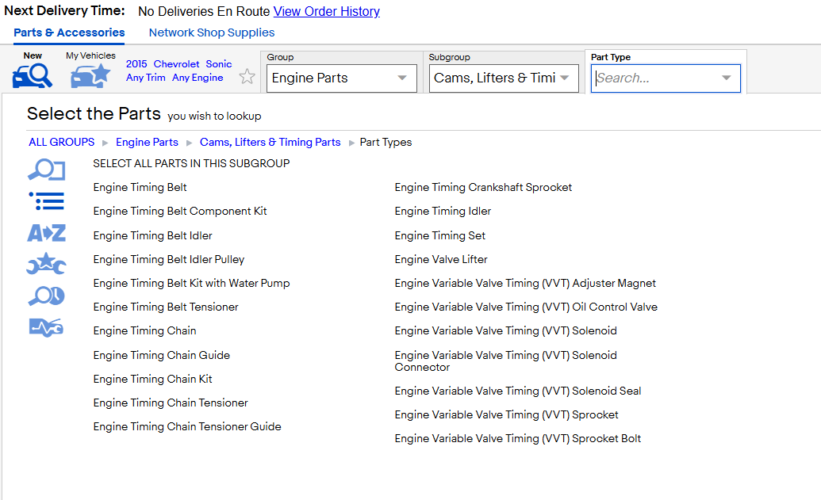This screenshot has height=500, width=821.
Task: Click the magnifier with pie chart icon
Action: point(46,296)
